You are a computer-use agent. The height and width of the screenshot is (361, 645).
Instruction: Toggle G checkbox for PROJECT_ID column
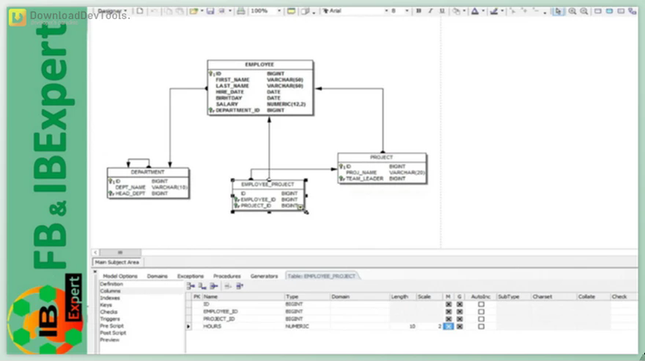click(x=459, y=319)
